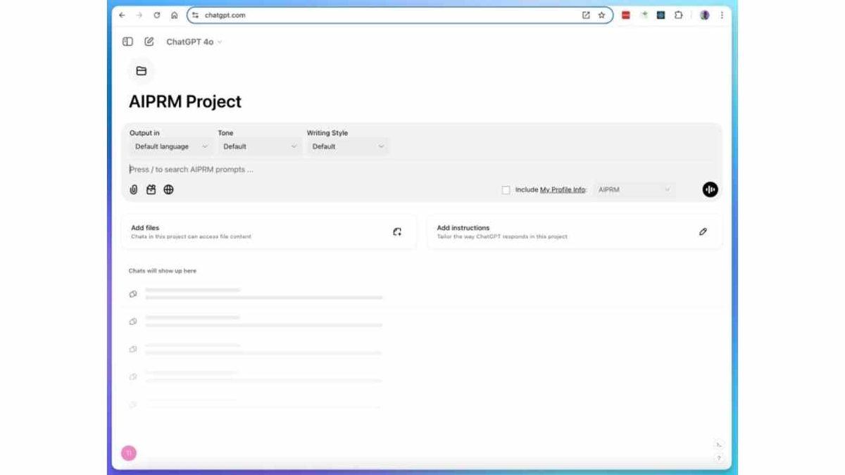Click the new chat compose icon
The height and width of the screenshot is (475, 845).
coord(149,42)
